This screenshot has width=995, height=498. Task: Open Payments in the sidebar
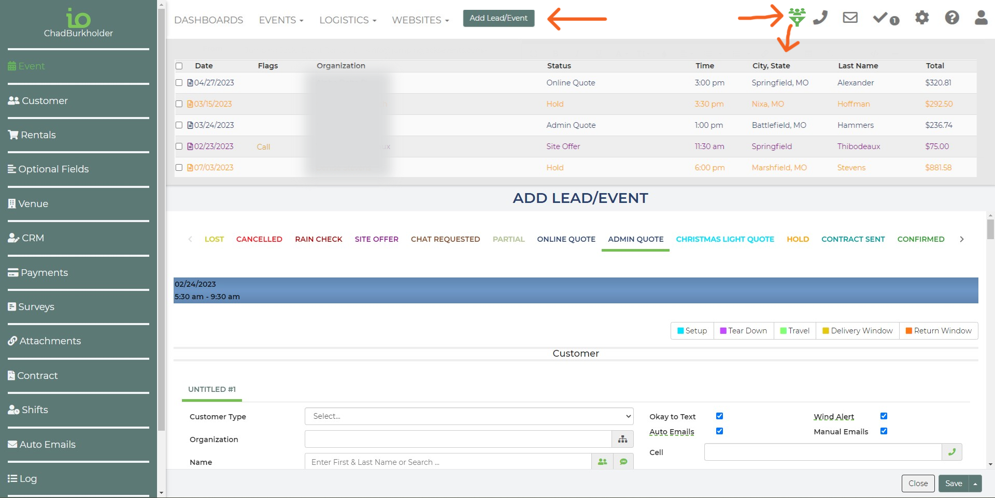pos(44,273)
